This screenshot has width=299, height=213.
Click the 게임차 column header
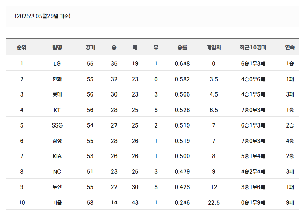coord(214,47)
